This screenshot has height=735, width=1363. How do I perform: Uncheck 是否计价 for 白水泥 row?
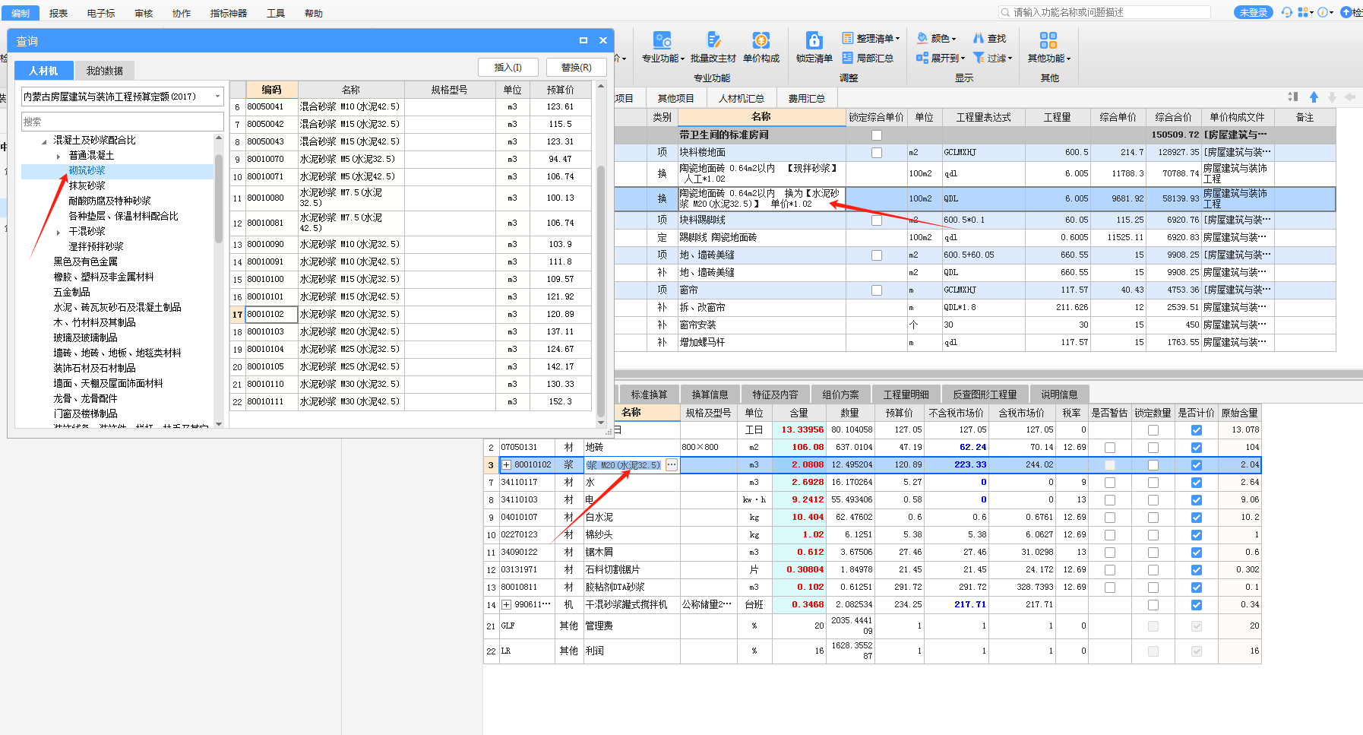coord(1197,518)
